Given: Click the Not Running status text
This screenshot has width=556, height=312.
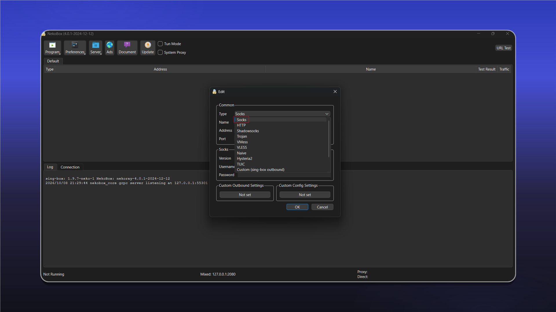Looking at the screenshot, I should tap(54, 274).
